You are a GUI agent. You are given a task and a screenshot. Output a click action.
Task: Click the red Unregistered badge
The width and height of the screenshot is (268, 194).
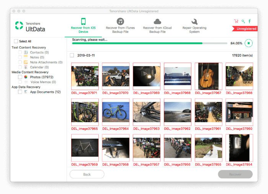[245, 29]
